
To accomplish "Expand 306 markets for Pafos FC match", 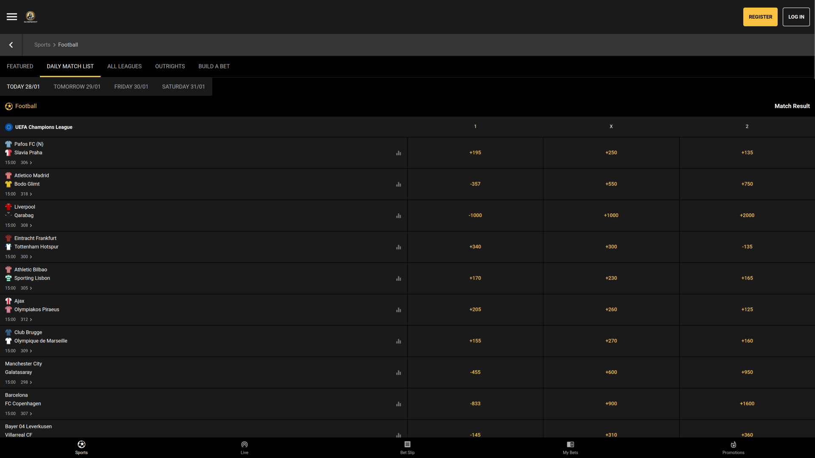I will click(x=26, y=163).
